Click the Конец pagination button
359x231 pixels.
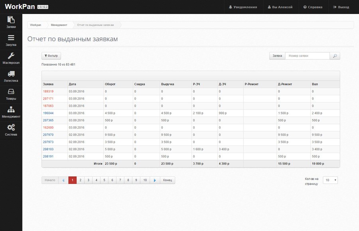pos(168,180)
